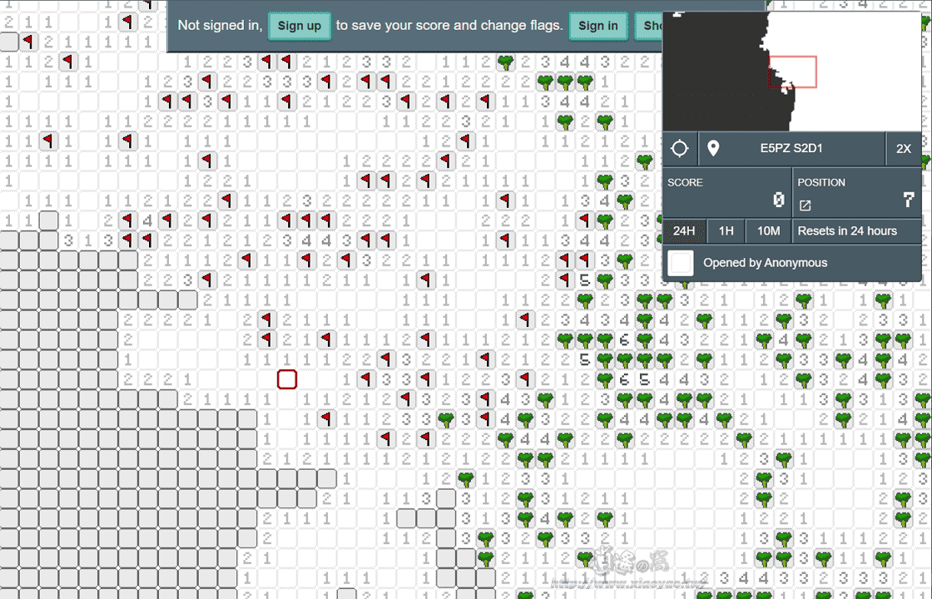The height and width of the screenshot is (599, 932).
Task: Click the location pin icon
Action: (x=713, y=149)
